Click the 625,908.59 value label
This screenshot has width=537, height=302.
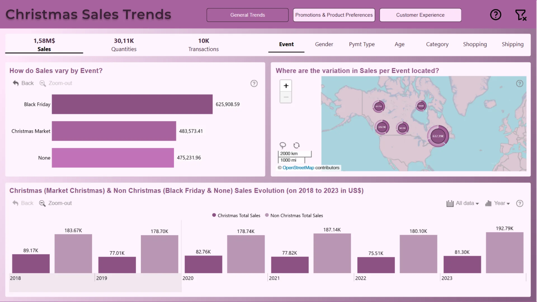click(228, 104)
